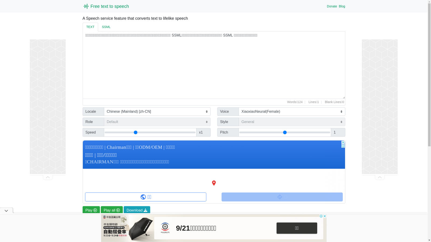Screen dimensions: 431x242
Task: Open the Voice dropdown showing XiaoxiaoNeural(Female)
Action: click(292, 112)
